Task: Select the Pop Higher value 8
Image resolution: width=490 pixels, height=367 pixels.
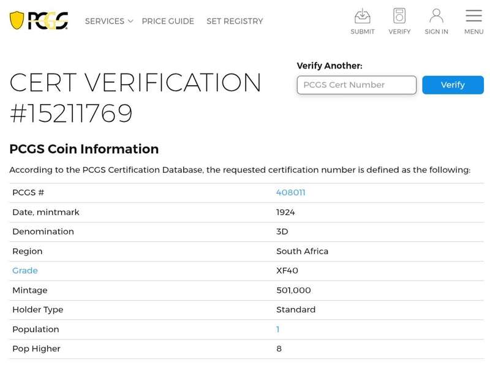Action: coord(279,349)
